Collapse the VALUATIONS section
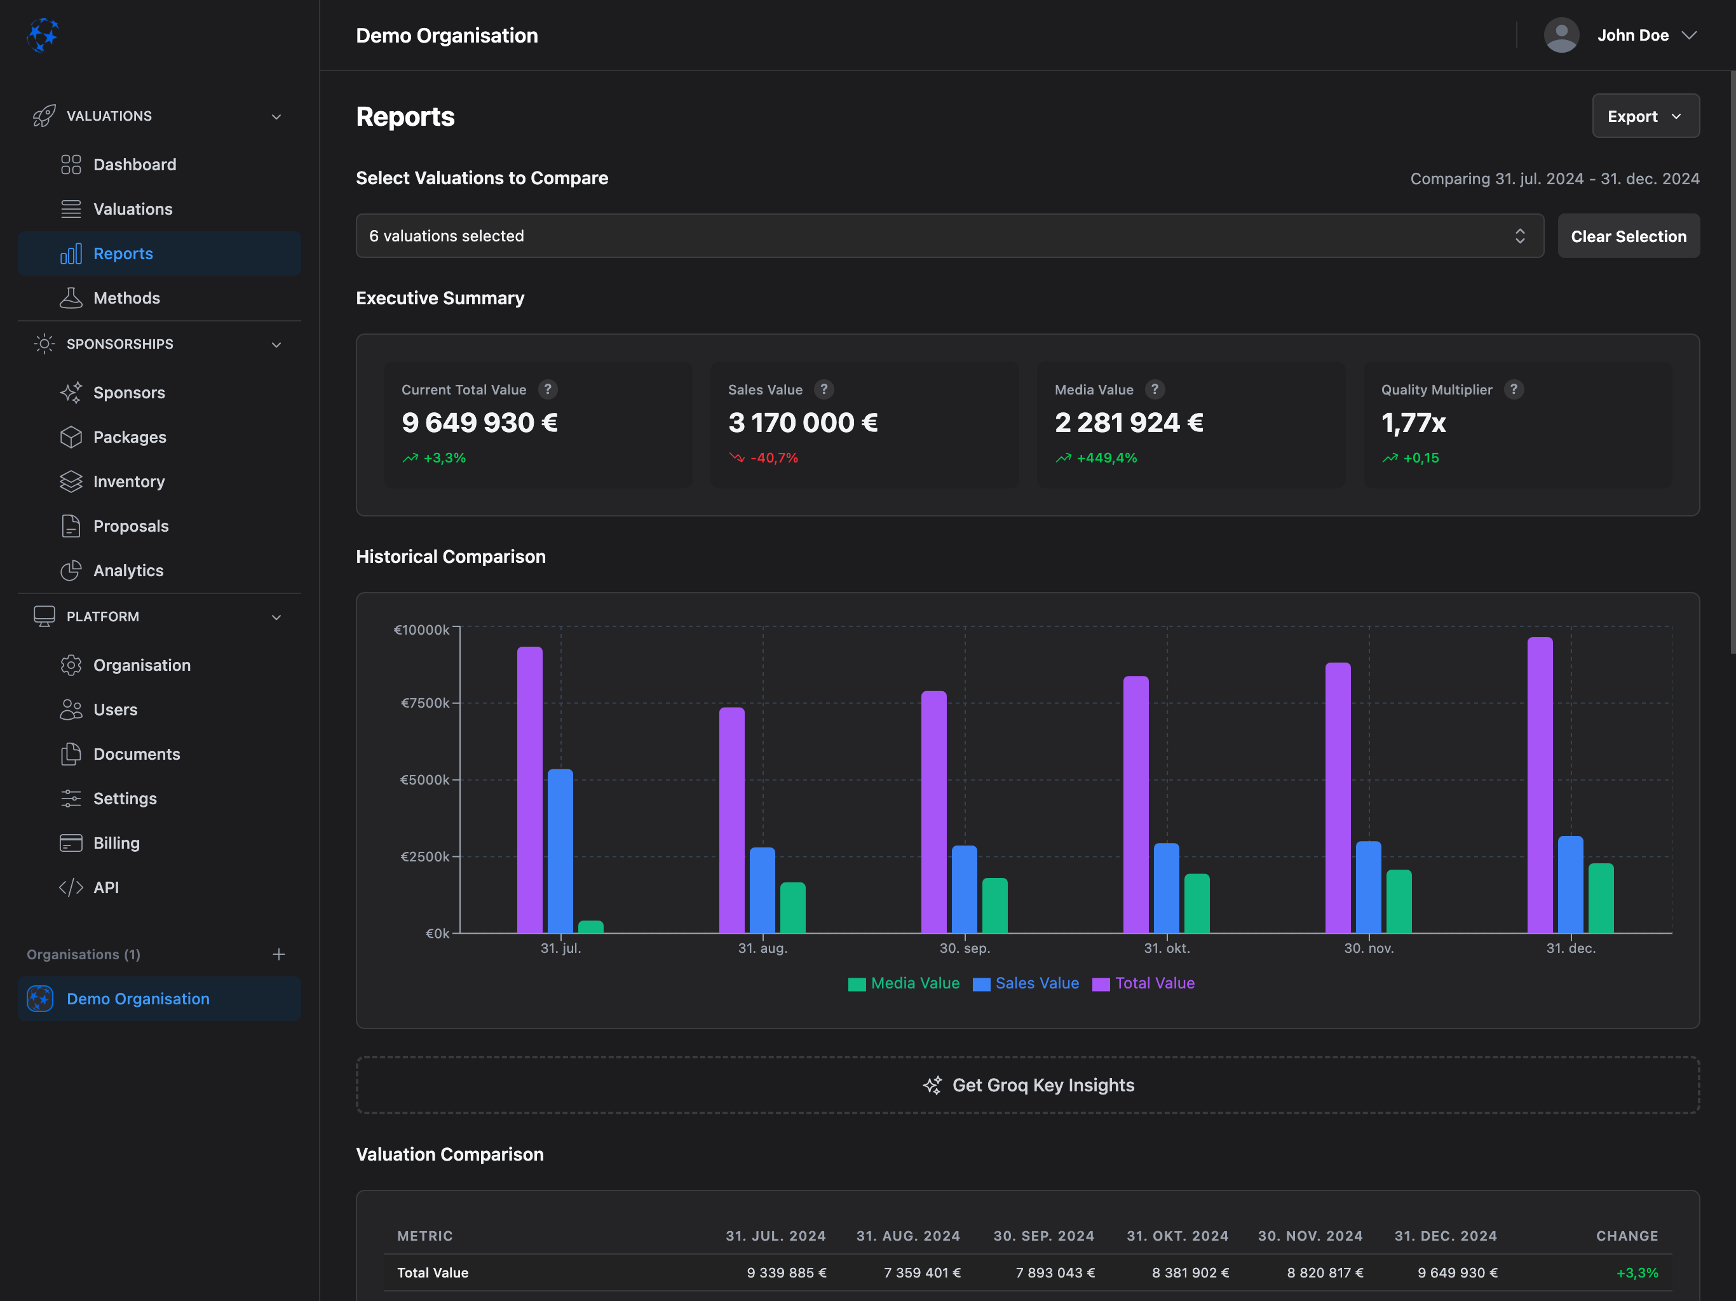1736x1301 pixels. point(276,116)
